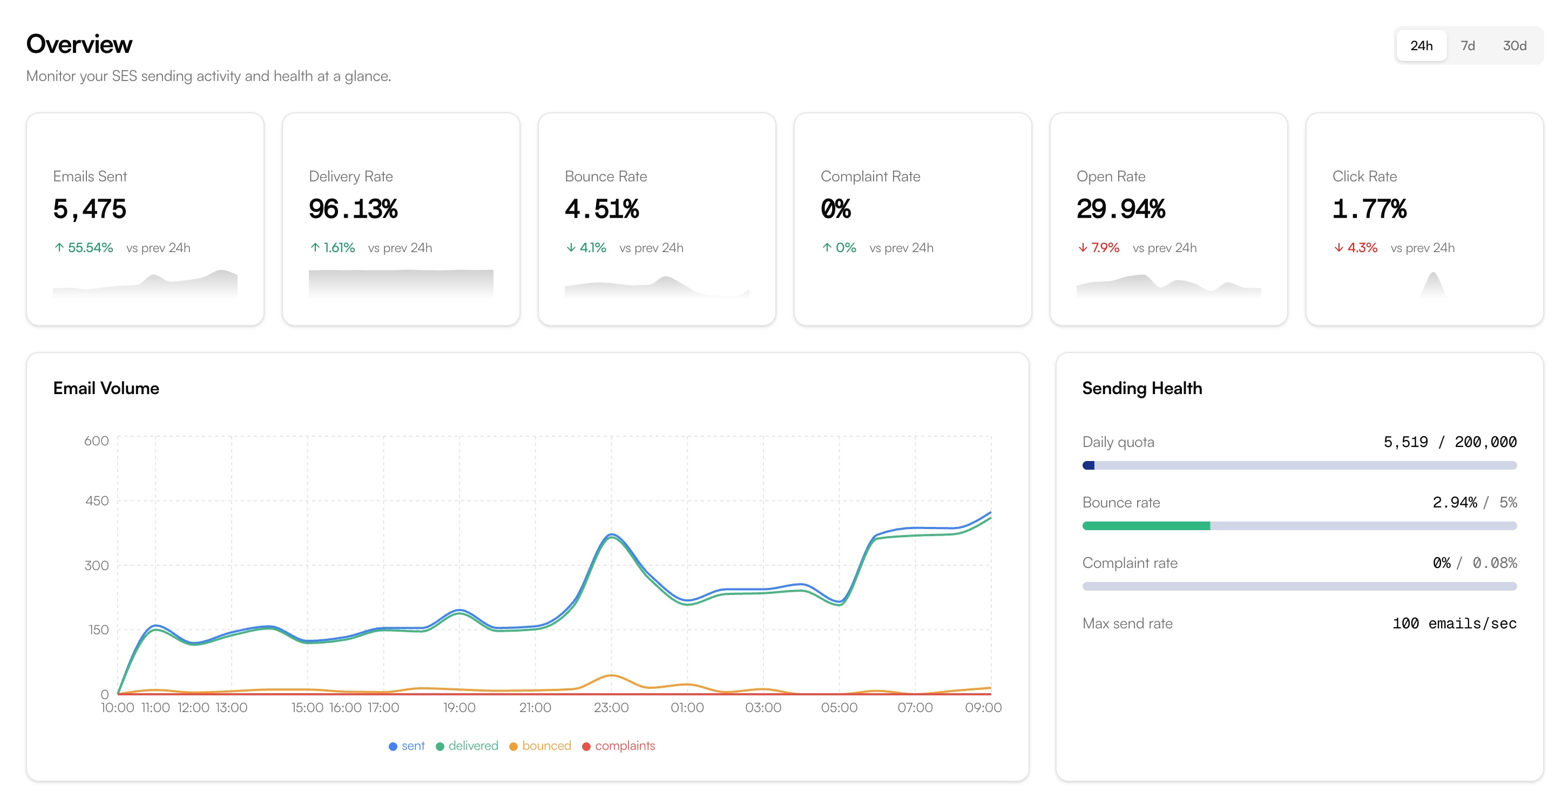Click the Emails Sent card label
Viewport: 1555px width, 799px height.
[x=90, y=176]
